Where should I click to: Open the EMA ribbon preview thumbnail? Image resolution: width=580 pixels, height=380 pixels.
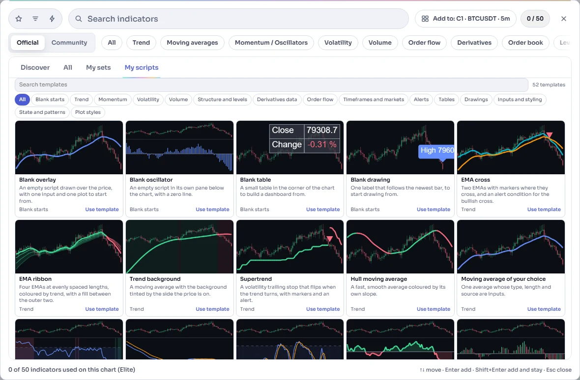point(69,246)
